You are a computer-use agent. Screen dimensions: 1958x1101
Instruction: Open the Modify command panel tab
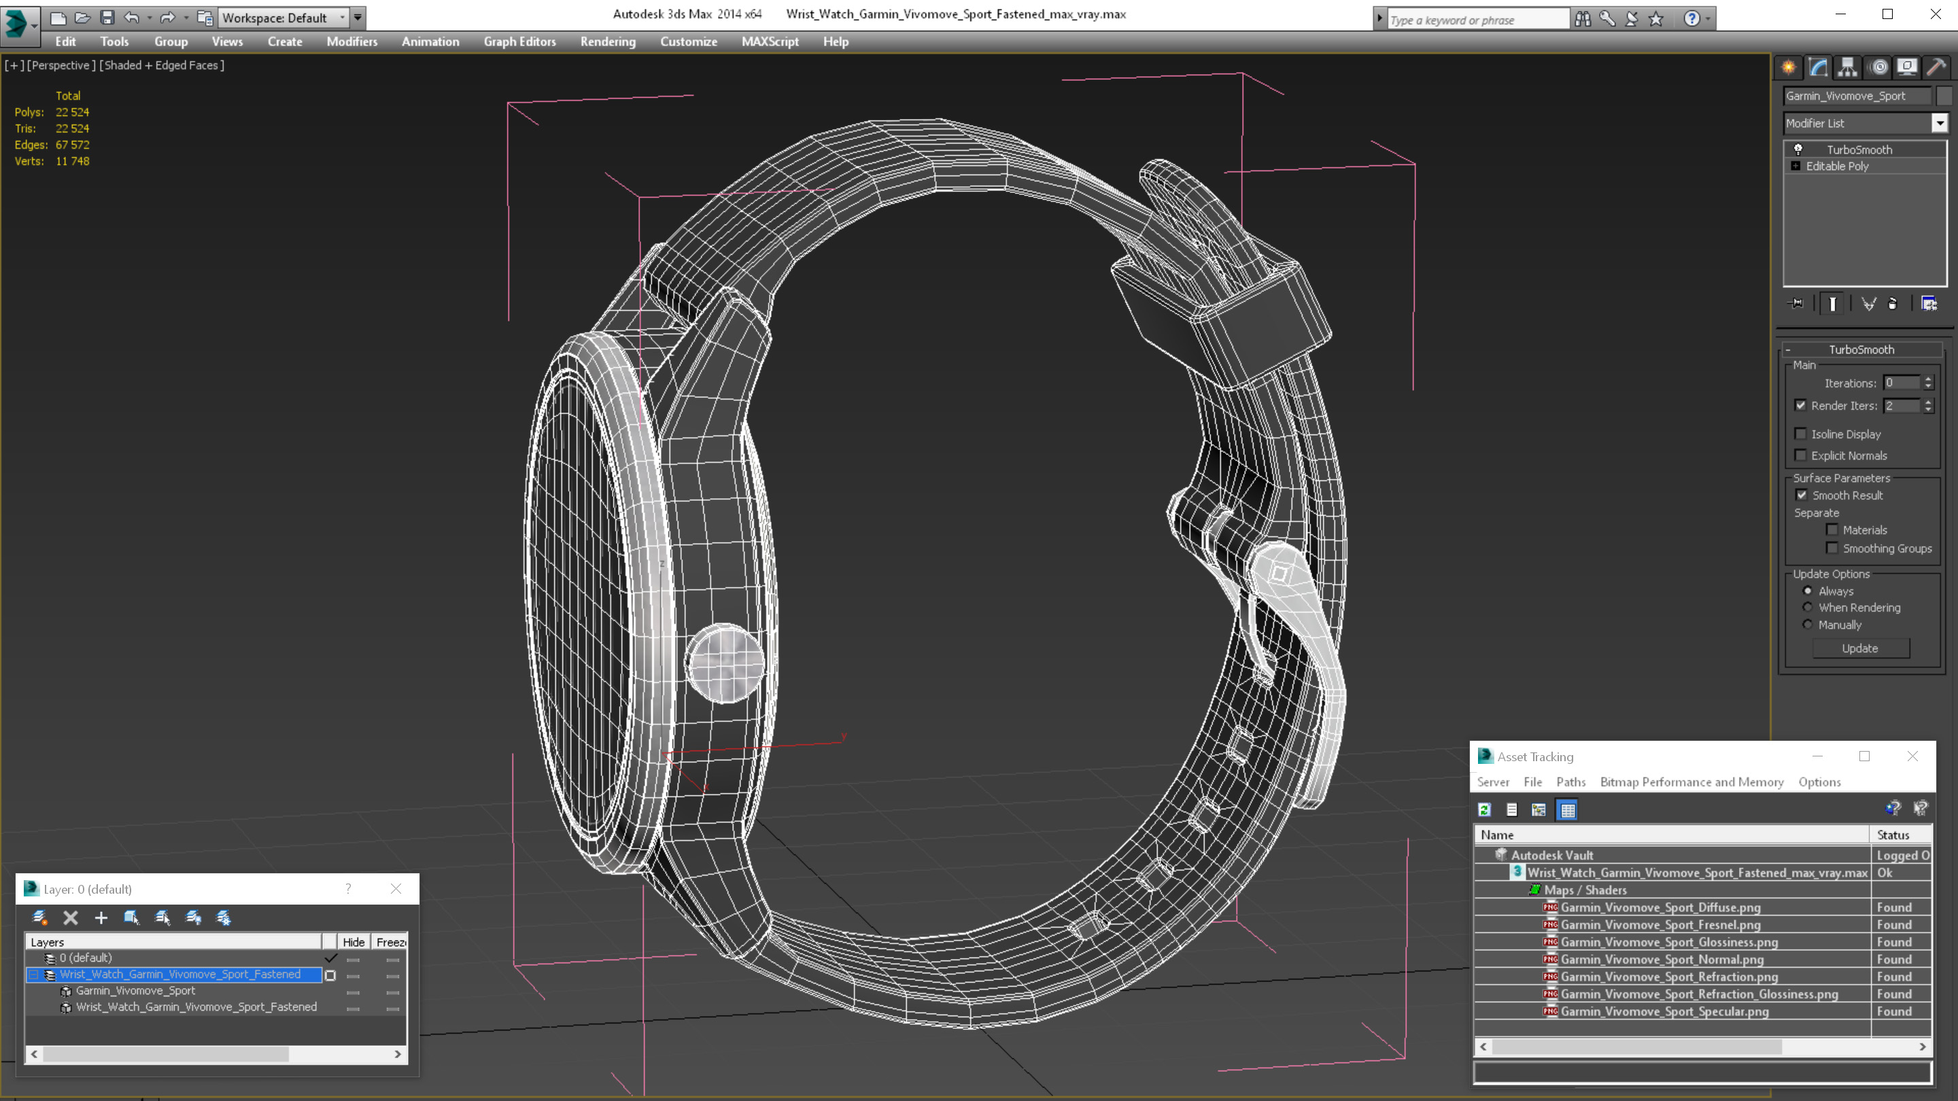[1818, 68]
